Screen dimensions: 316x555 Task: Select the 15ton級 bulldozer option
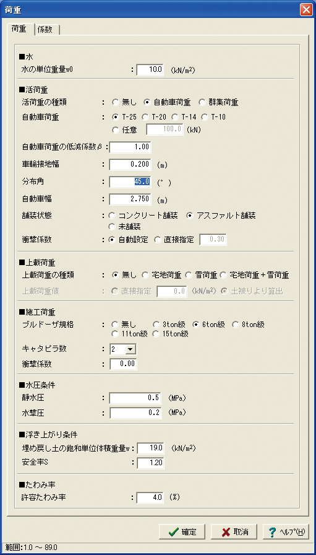(x=171, y=334)
